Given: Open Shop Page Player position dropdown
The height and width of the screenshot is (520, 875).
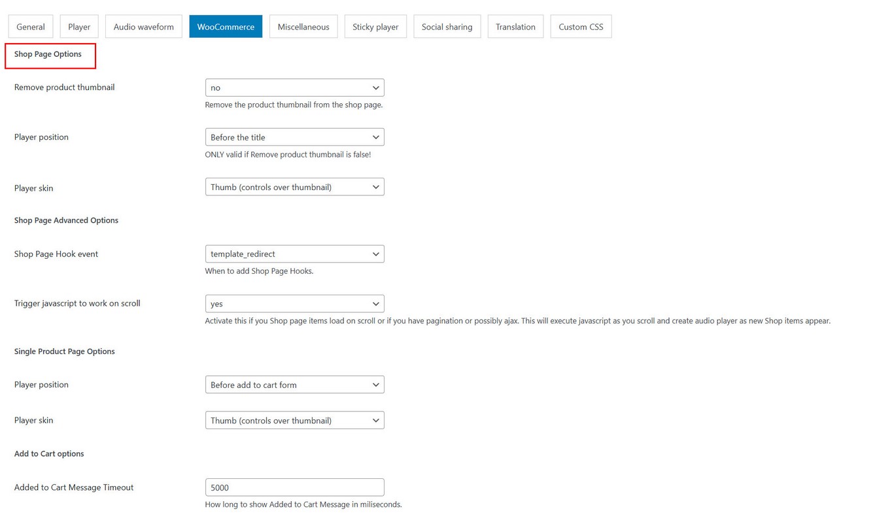Looking at the screenshot, I should pos(294,137).
